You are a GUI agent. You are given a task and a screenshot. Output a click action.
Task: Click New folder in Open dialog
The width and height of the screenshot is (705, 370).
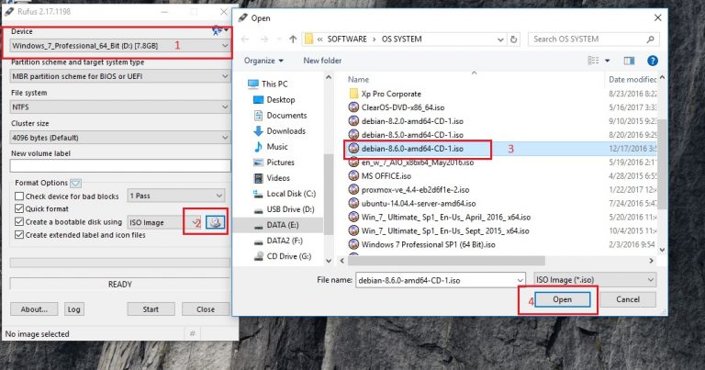coord(322,61)
